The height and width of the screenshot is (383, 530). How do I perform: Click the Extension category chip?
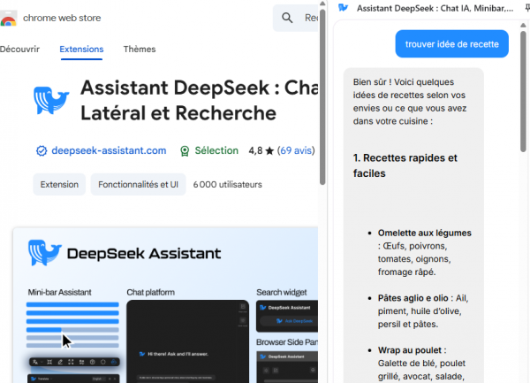click(59, 184)
